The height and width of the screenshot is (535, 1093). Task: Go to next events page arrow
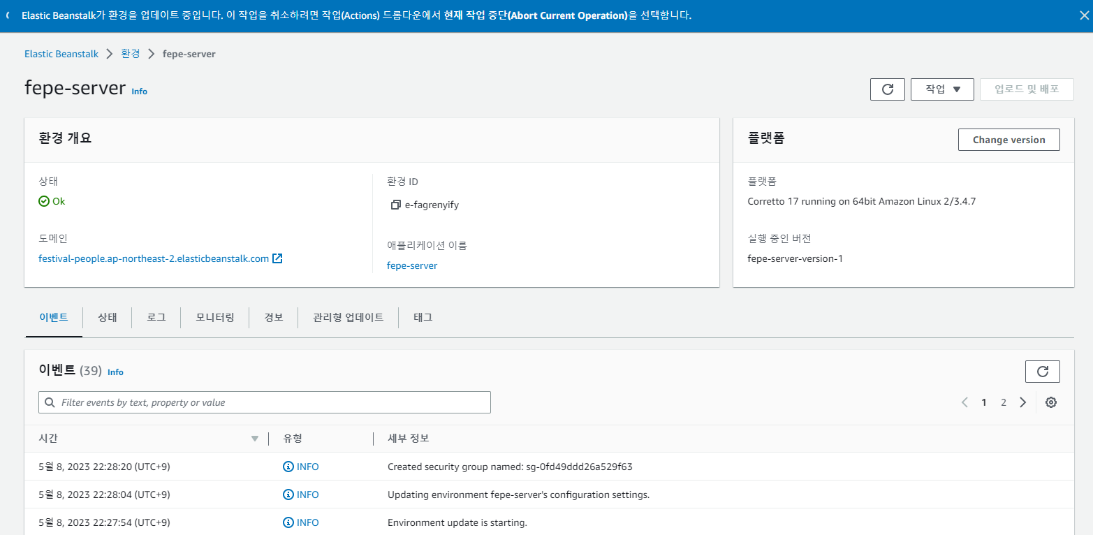pos(1023,402)
